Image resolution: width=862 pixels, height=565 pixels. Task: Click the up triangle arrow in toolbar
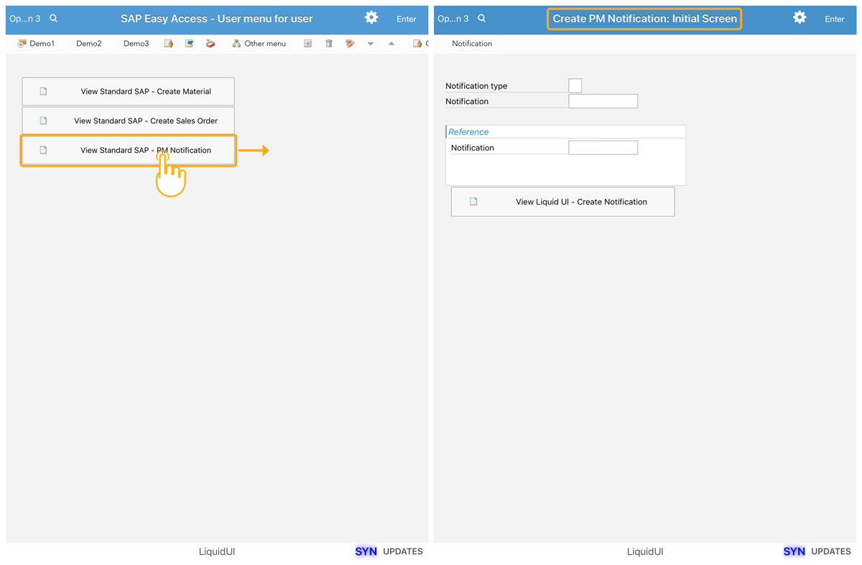(x=391, y=44)
